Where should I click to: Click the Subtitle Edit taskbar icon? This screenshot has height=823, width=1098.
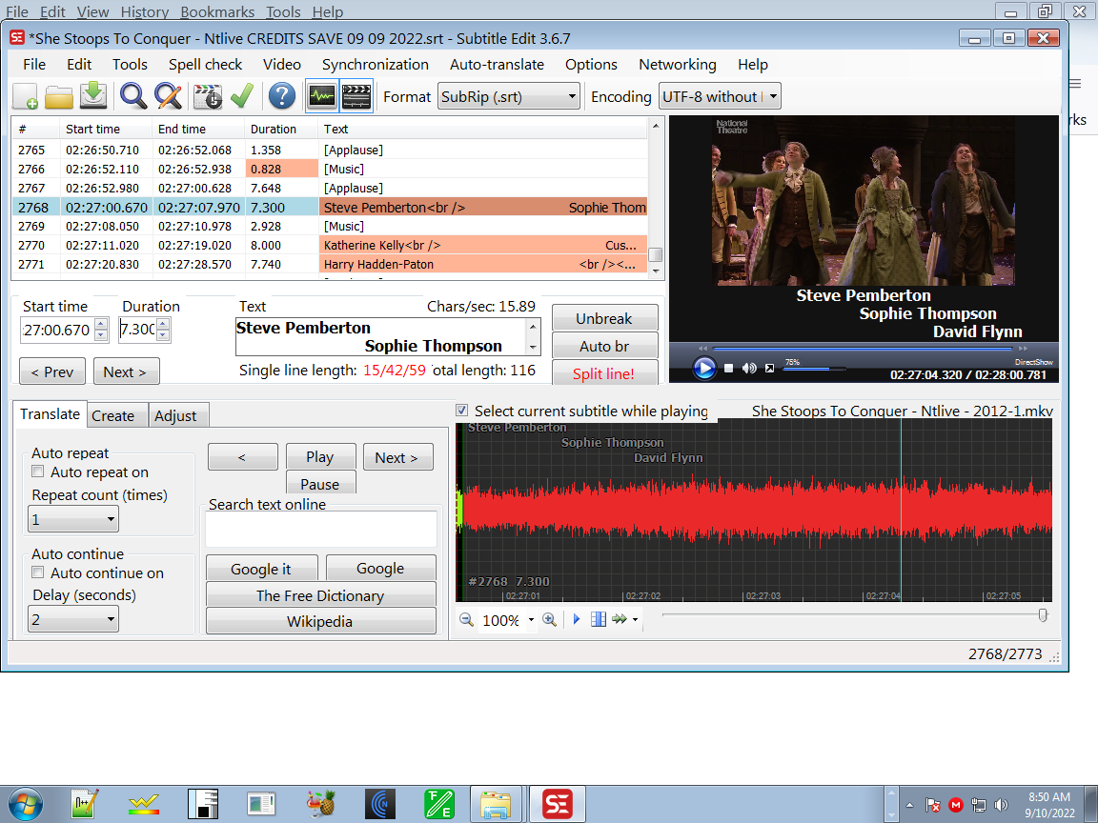[x=558, y=805]
